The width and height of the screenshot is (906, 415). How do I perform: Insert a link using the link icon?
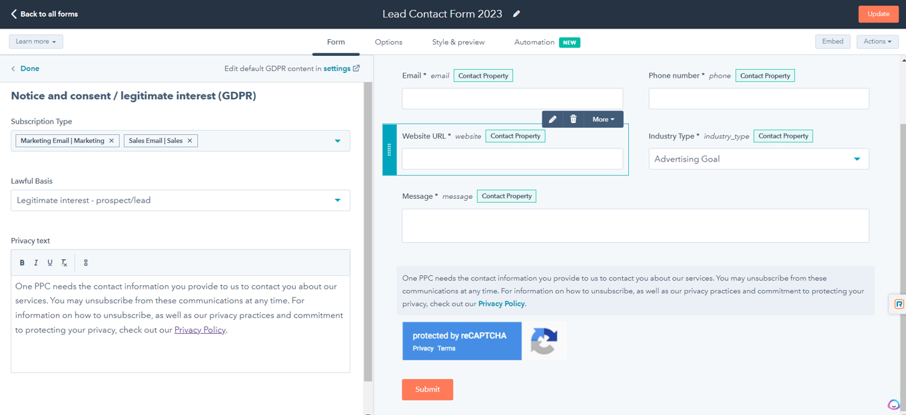(85, 262)
